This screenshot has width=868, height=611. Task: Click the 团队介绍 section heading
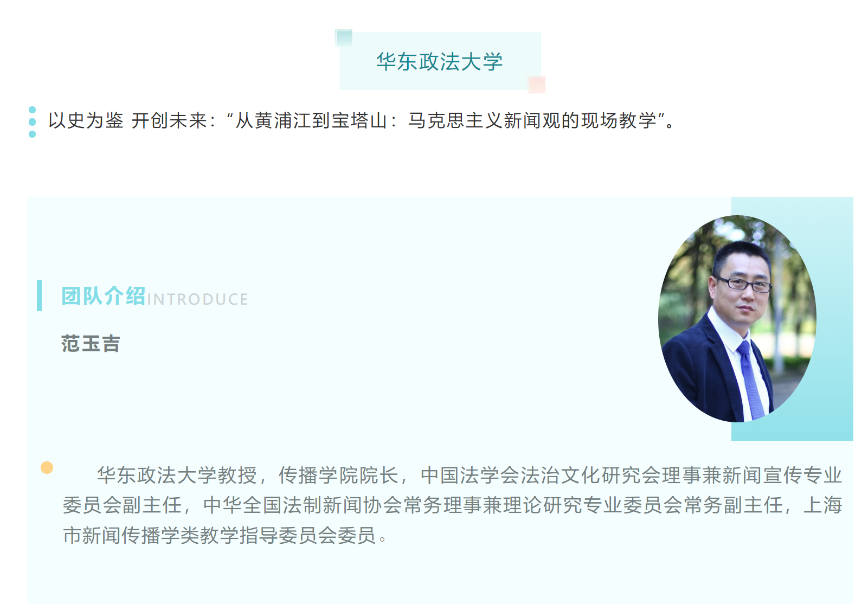104,296
